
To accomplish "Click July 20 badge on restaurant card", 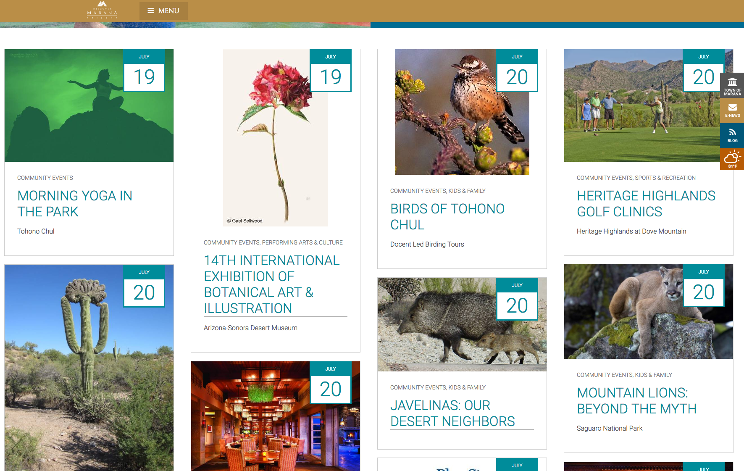I will 331,383.
